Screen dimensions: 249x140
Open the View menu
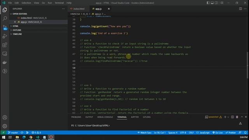[36, 3]
